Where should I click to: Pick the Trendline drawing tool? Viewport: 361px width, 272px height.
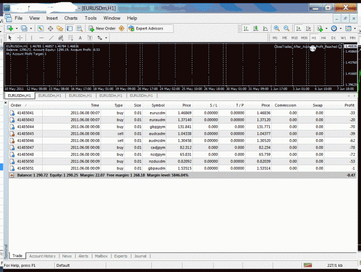[x=51, y=38]
